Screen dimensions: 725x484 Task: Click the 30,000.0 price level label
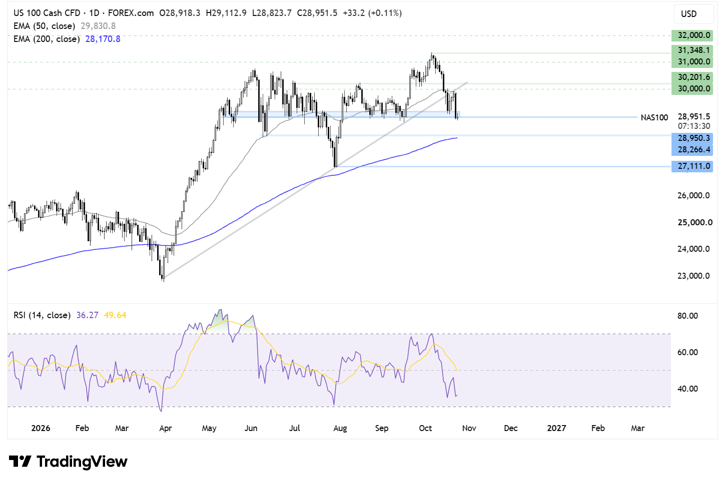(692, 88)
